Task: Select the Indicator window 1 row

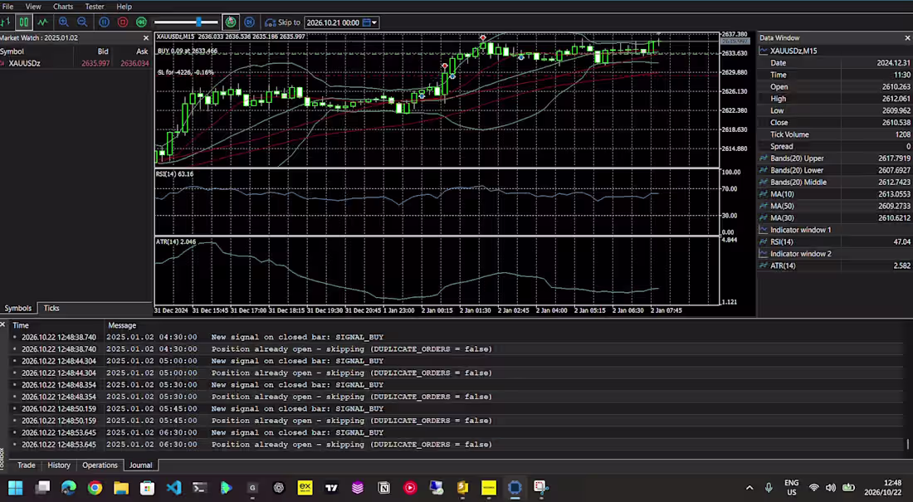Action: [x=834, y=230]
